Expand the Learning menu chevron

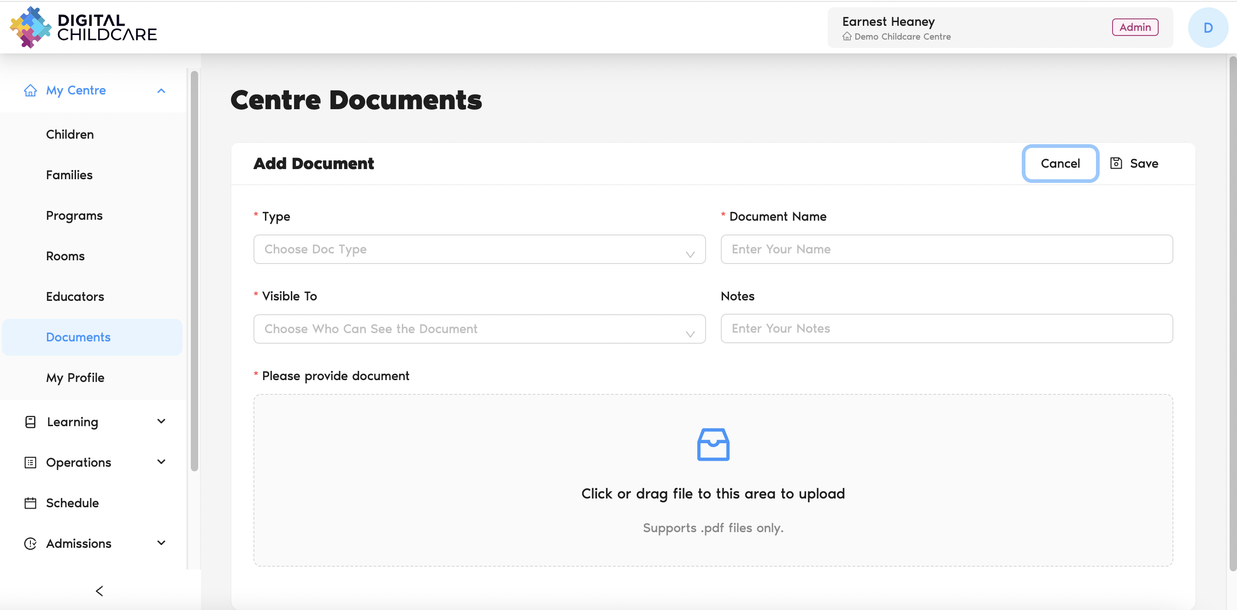click(161, 422)
